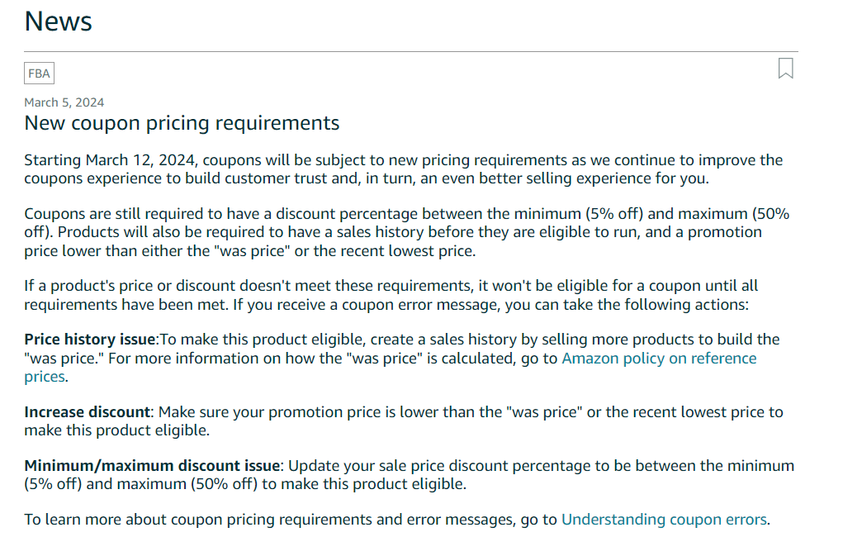Click the News page heading
The image size is (843, 537).
tap(58, 21)
